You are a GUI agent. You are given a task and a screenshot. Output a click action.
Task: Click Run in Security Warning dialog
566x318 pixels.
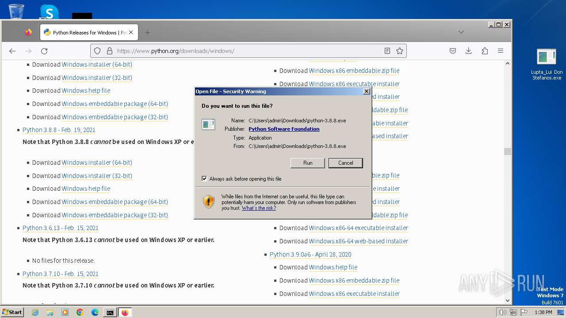pyautogui.click(x=308, y=163)
